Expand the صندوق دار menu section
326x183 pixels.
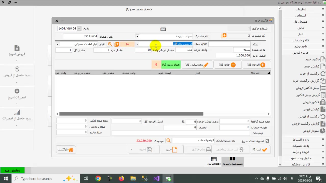(303, 22)
